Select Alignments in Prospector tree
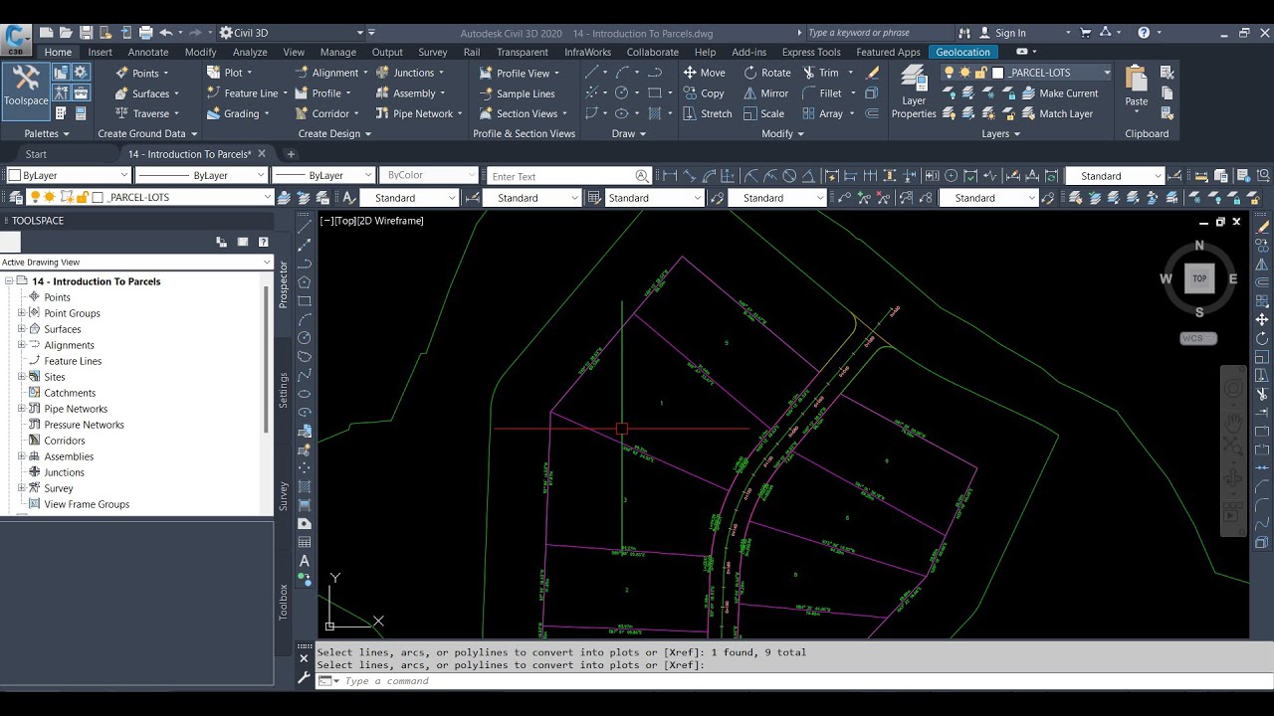Screen dimensions: 1274x716 point(69,345)
